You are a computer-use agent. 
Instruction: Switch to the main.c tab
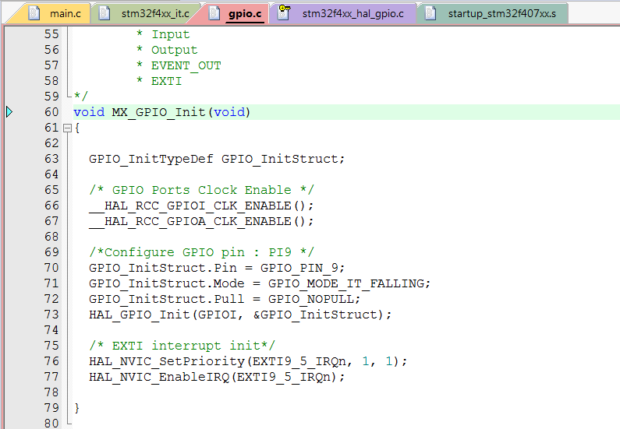click(52, 13)
